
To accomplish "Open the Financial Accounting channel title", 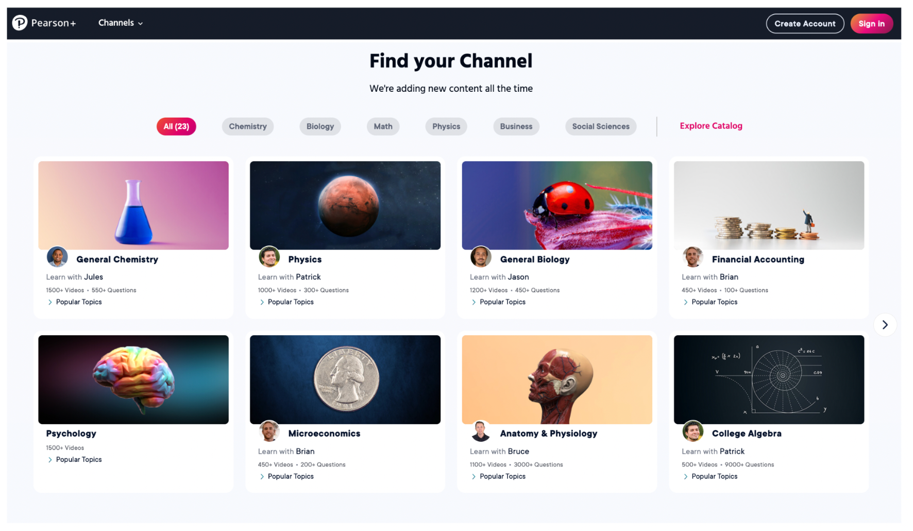I will point(758,259).
